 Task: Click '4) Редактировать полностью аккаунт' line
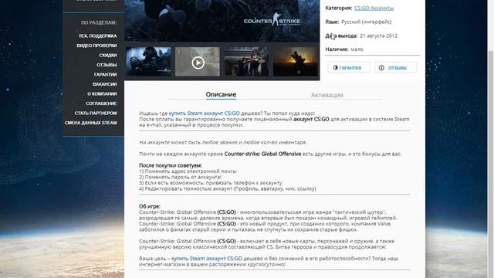click(228, 188)
